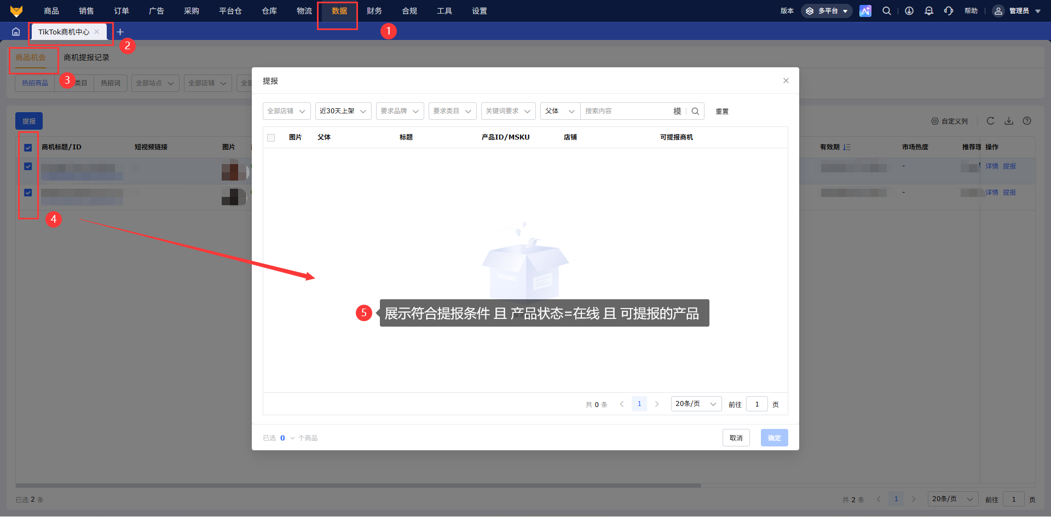The height and width of the screenshot is (517, 1051).
Task: Uncheck the first opportunity row checkbox
Action: click(28, 166)
